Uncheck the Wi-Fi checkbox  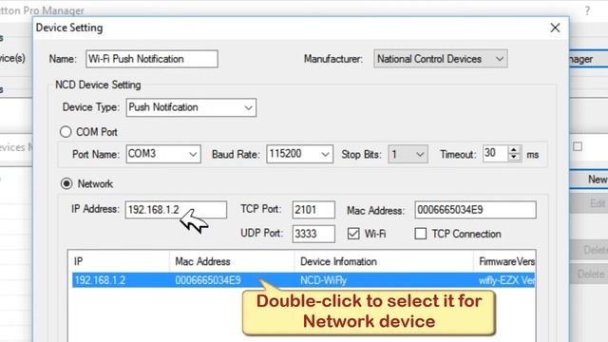coord(353,234)
